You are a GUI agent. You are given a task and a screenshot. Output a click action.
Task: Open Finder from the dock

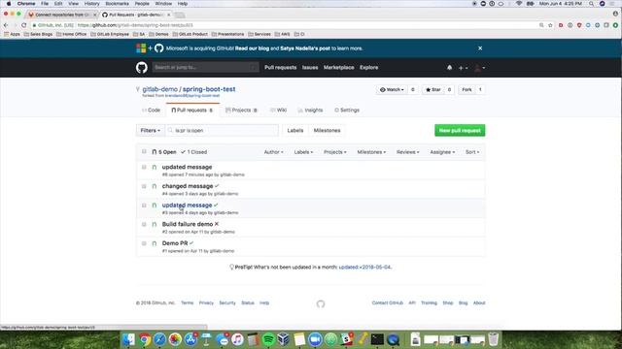coord(128,339)
